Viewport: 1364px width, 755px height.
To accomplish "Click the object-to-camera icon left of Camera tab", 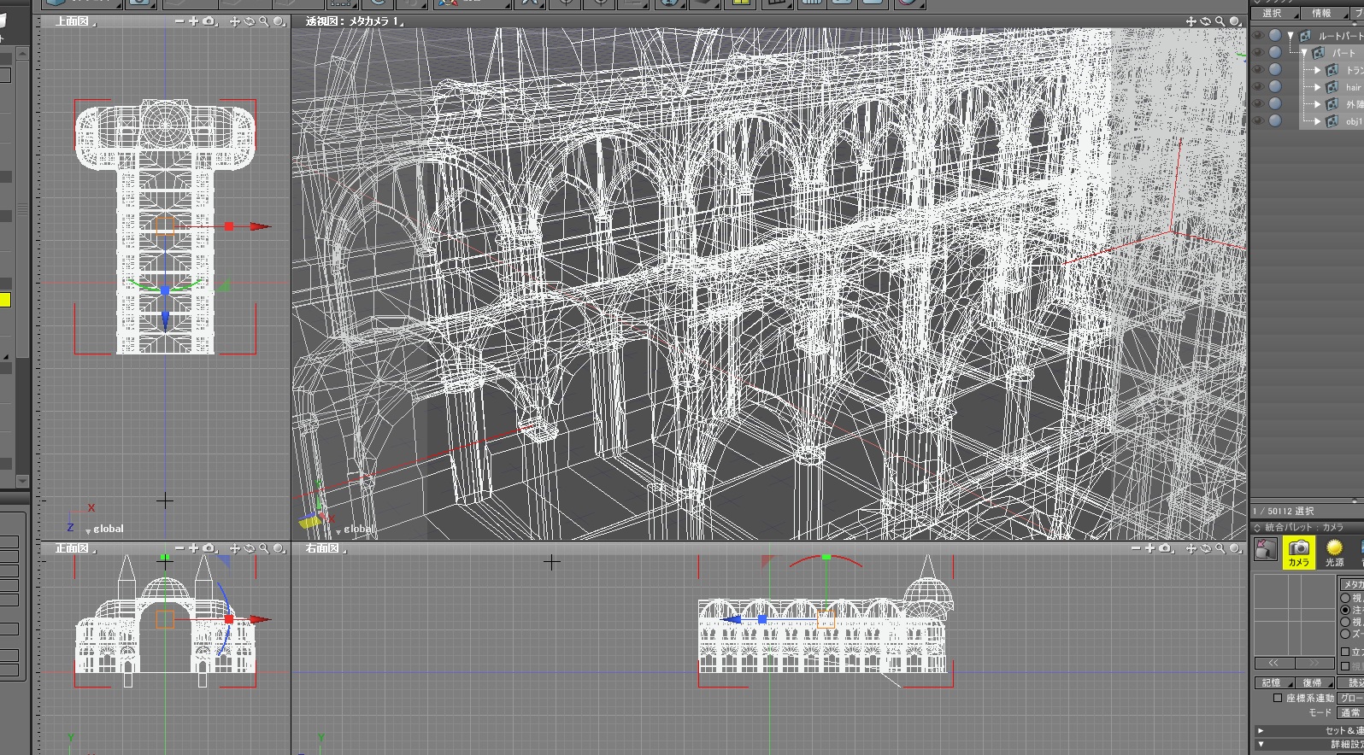I will tap(1265, 551).
